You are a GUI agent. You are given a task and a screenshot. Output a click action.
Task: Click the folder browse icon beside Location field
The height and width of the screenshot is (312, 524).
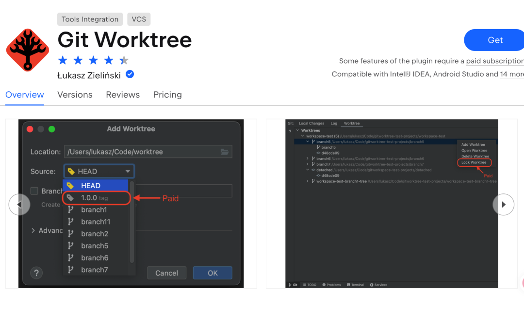click(x=224, y=152)
